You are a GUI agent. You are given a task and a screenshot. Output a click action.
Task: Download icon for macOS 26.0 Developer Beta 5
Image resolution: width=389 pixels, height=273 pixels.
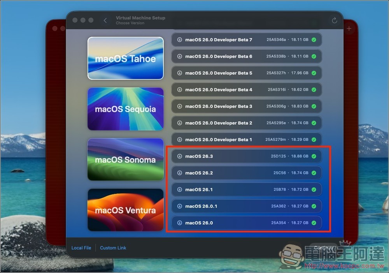click(180, 73)
